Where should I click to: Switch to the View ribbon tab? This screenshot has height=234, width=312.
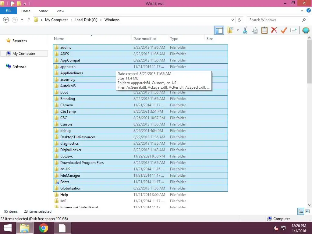tap(60, 11)
